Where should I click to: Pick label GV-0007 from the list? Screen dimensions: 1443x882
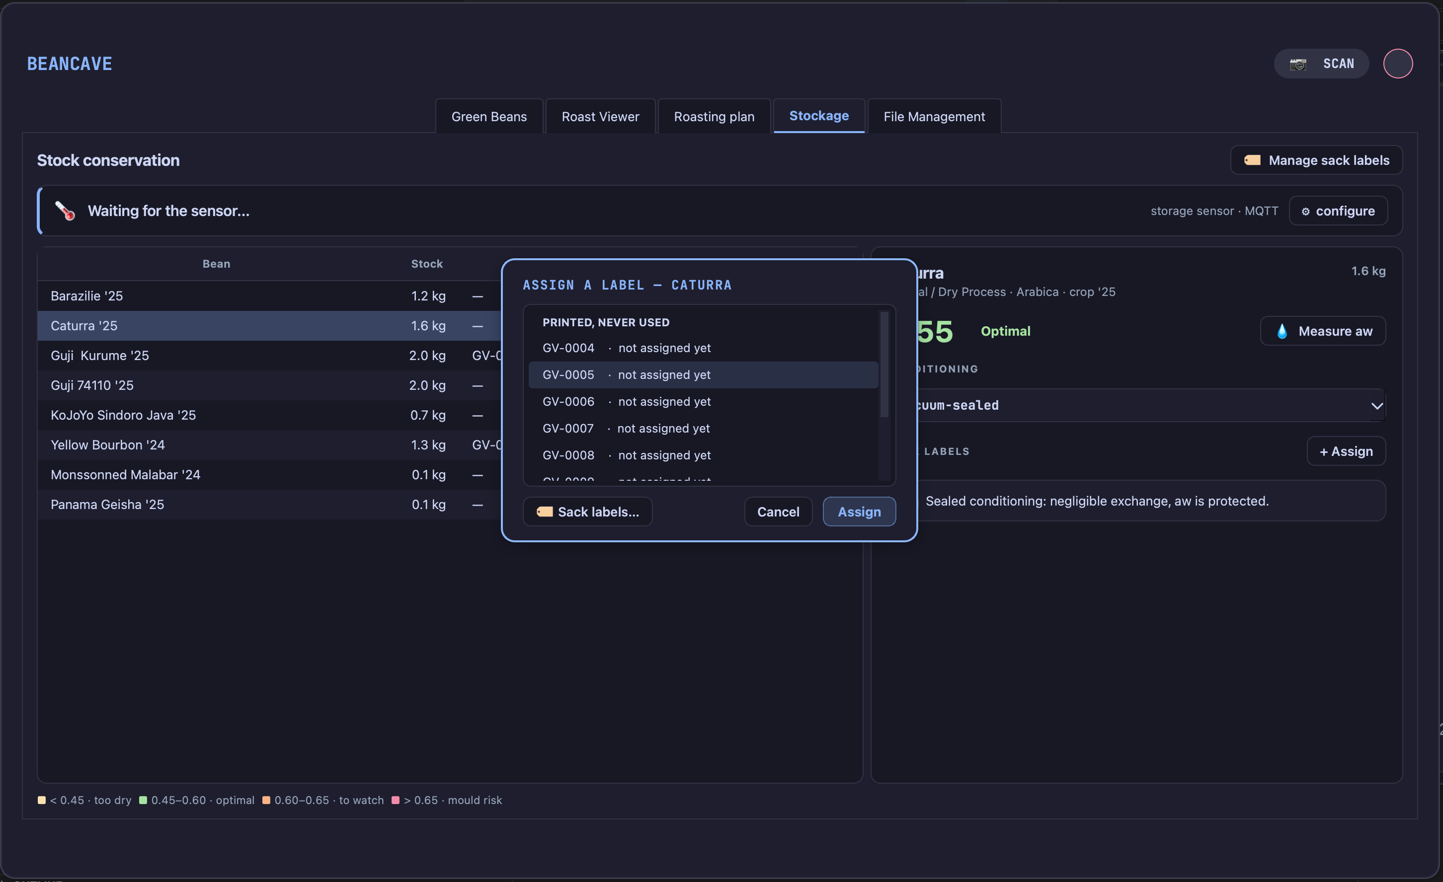(x=703, y=429)
